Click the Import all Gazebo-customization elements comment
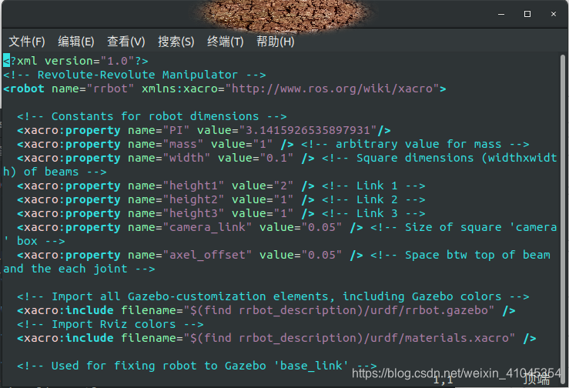 (x=273, y=296)
